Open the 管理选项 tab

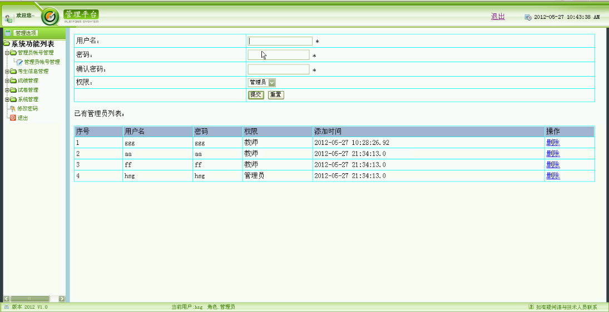click(x=26, y=33)
